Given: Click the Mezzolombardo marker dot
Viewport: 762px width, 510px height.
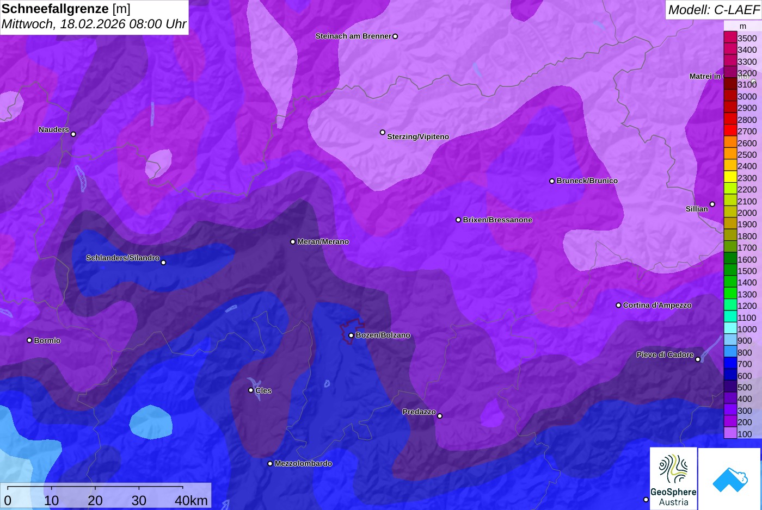Looking at the screenshot, I should [x=270, y=464].
